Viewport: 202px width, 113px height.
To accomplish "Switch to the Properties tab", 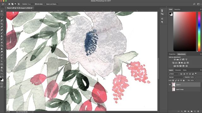I will [x=172, y=54].
